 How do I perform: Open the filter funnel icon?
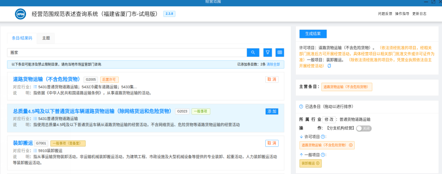point(268,52)
